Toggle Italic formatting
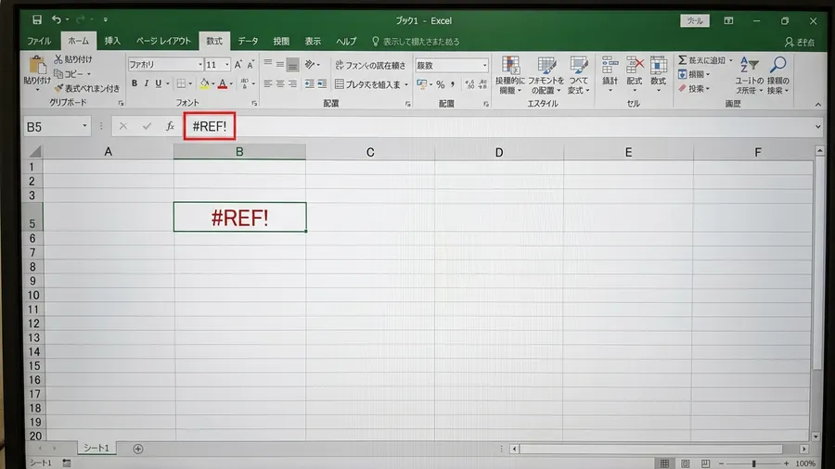 tap(146, 83)
